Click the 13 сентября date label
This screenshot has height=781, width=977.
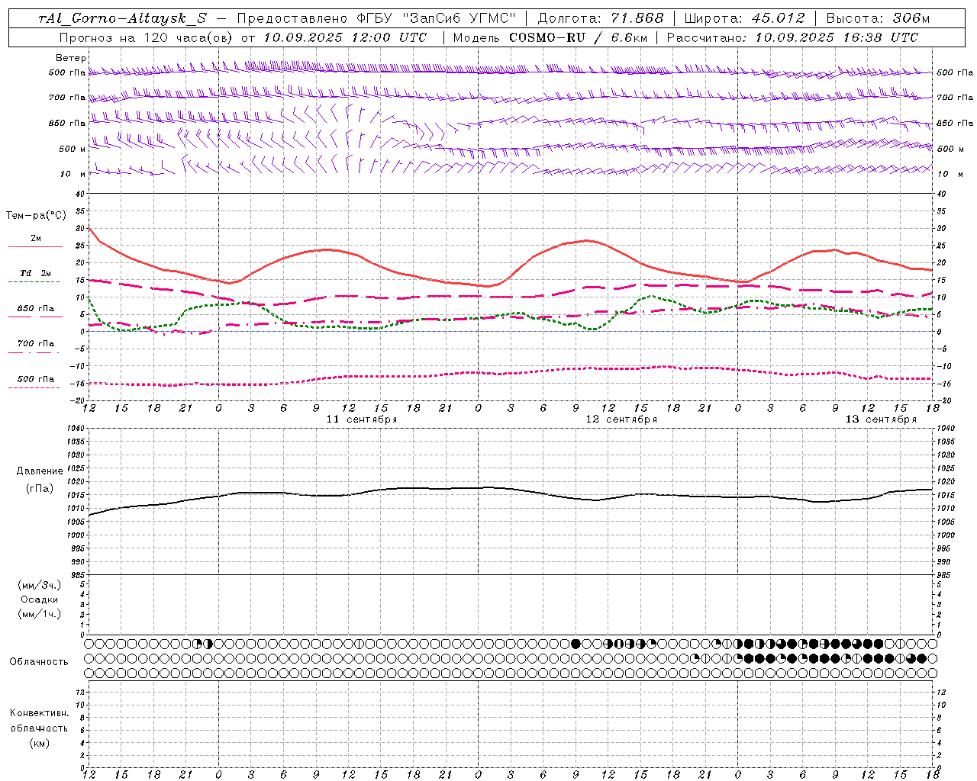point(881,419)
